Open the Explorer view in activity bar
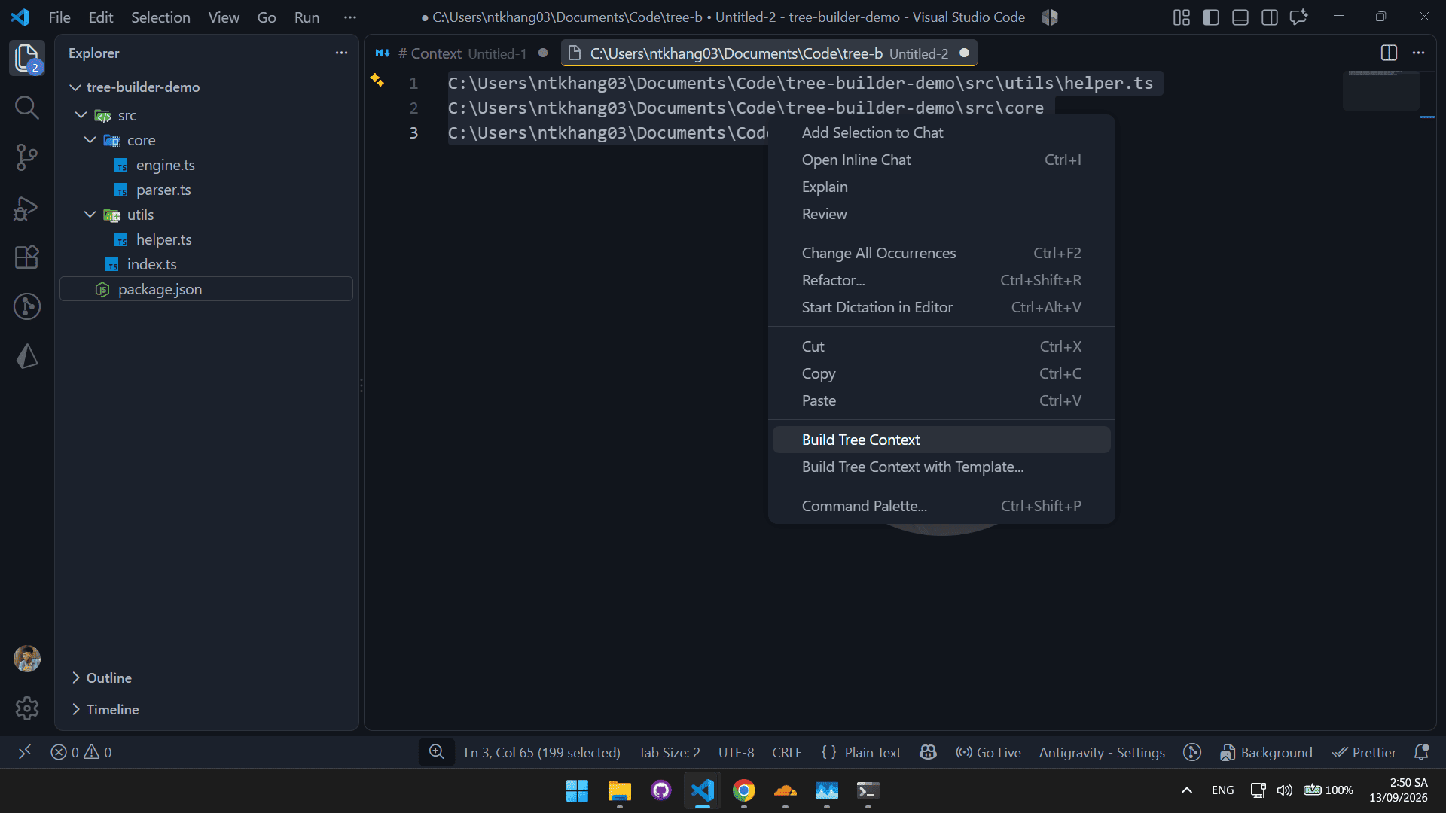This screenshot has height=813, width=1446. (x=27, y=58)
